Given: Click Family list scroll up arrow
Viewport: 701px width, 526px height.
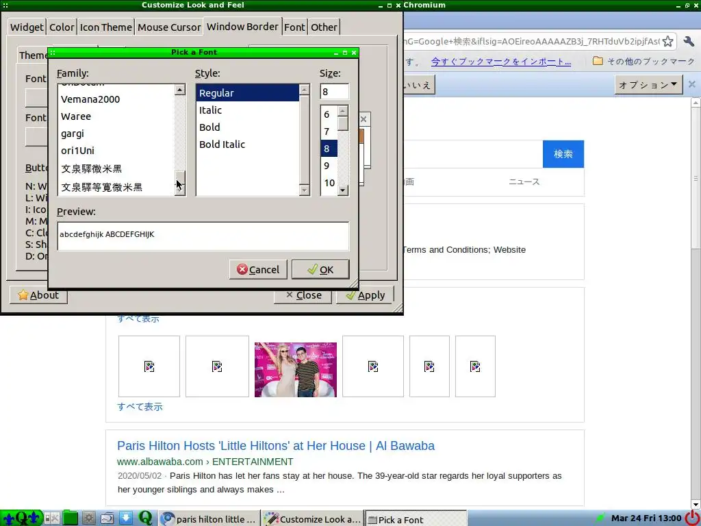Looking at the screenshot, I should [180, 90].
